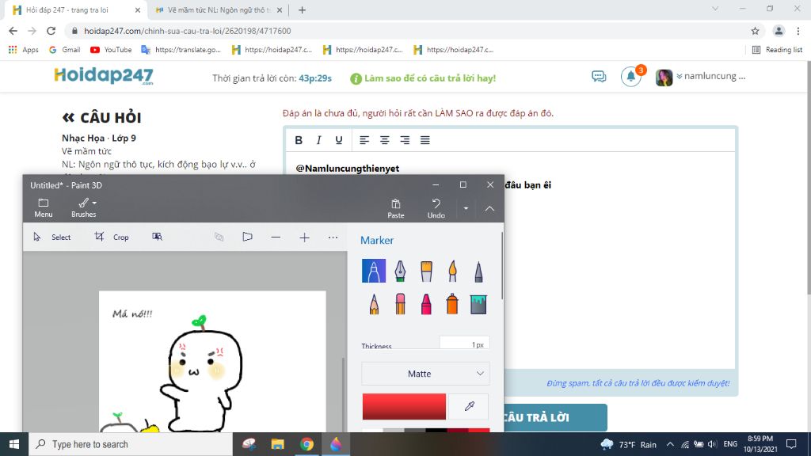Click the Hoidap247 logo

[x=104, y=76]
